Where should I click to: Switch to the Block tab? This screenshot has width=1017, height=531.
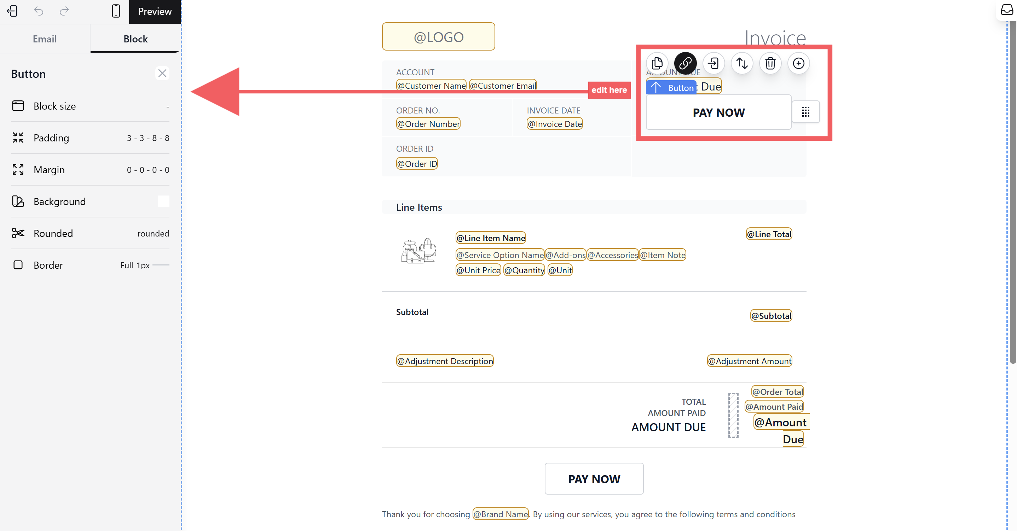tap(135, 39)
